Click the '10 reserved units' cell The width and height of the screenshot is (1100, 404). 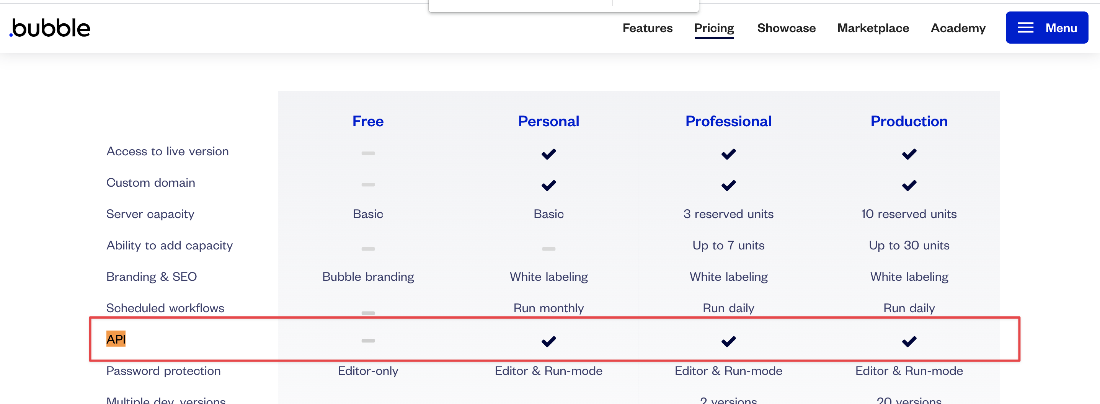click(909, 214)
